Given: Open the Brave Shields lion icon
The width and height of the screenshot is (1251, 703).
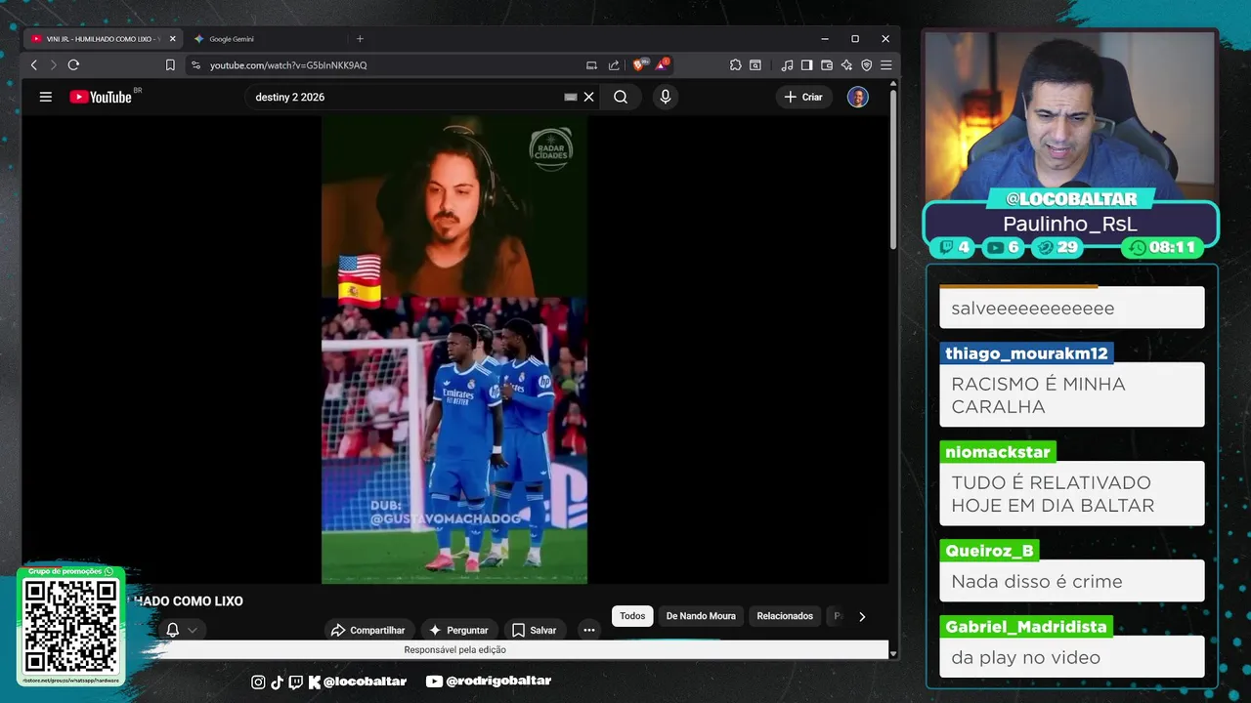Looking at the screenshot, I should click(639, 65).
